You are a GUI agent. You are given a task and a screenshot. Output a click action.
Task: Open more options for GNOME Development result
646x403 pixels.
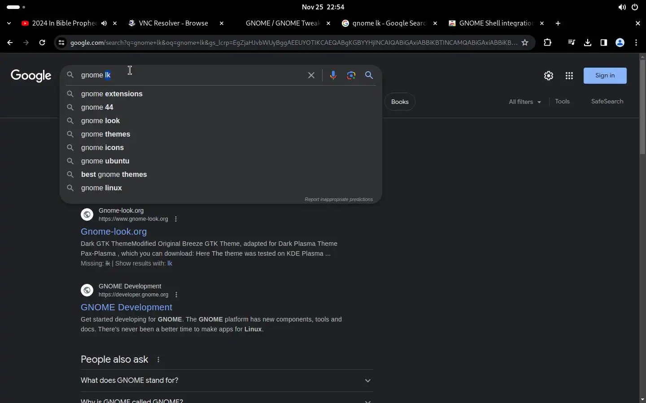[176, 295]
